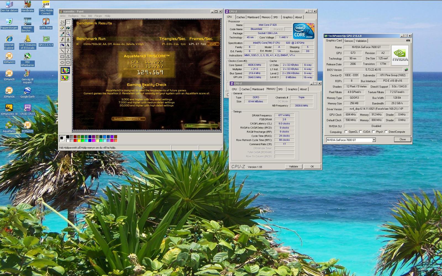Viewport: 442px width, 276px height.
Task: Open the Visa menu in Paint
Action: (x=83, y=16)
